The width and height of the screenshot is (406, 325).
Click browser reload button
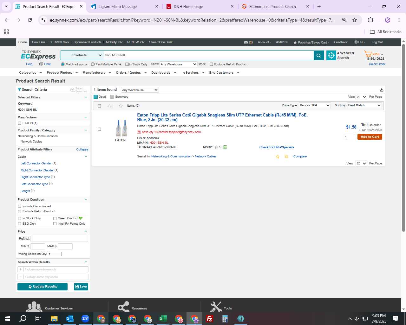[30, 20]
